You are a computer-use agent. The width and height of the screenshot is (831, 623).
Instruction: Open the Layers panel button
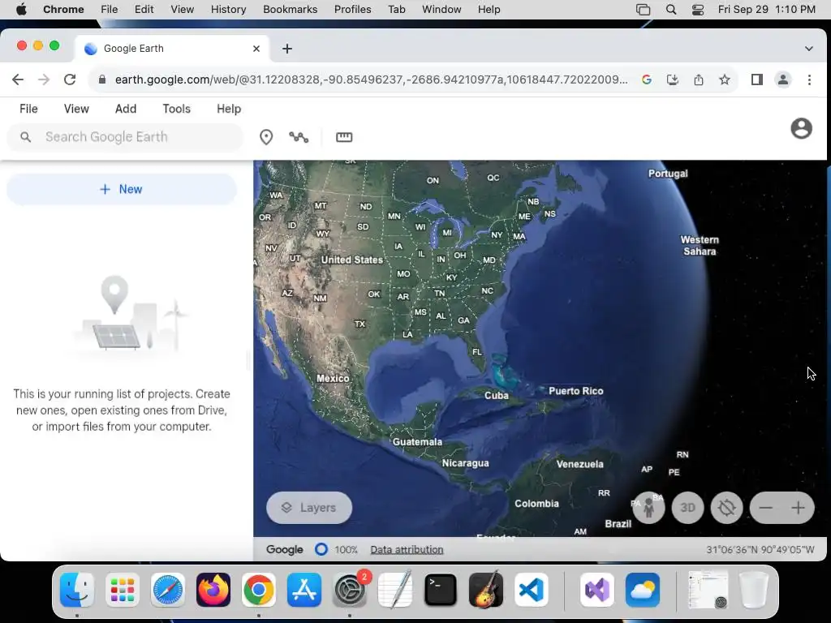pyautogui.click(x=309, y=508)
